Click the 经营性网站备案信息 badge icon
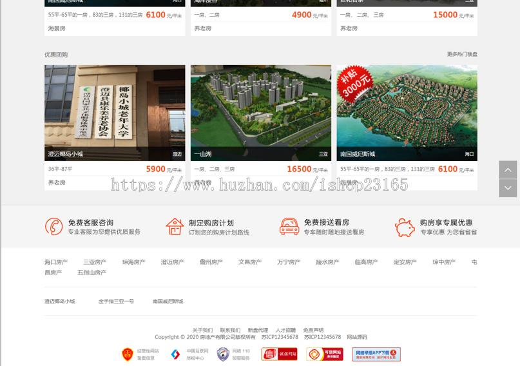This screenshot has width=520, height=366. (128, 354)
